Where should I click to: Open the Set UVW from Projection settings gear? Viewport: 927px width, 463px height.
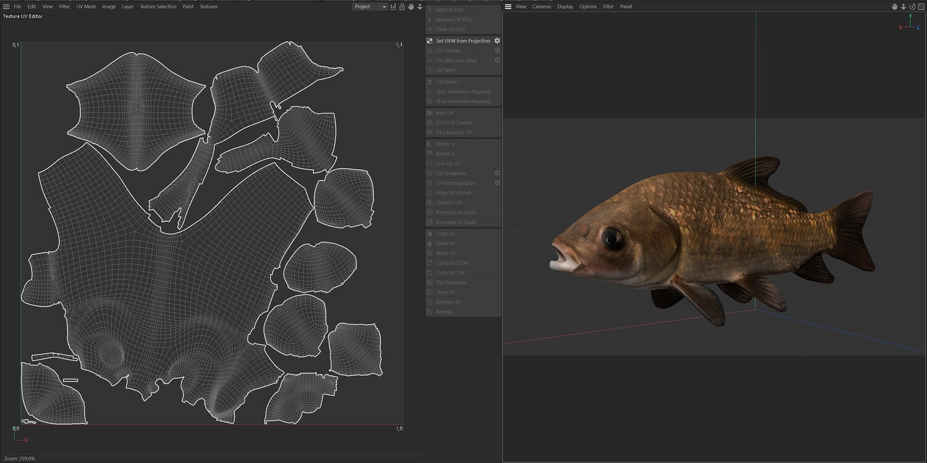[497, 41]
